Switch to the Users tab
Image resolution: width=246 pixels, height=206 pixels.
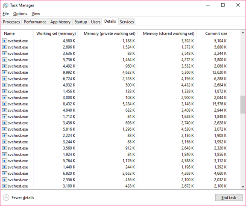click(x=96, y=22)
